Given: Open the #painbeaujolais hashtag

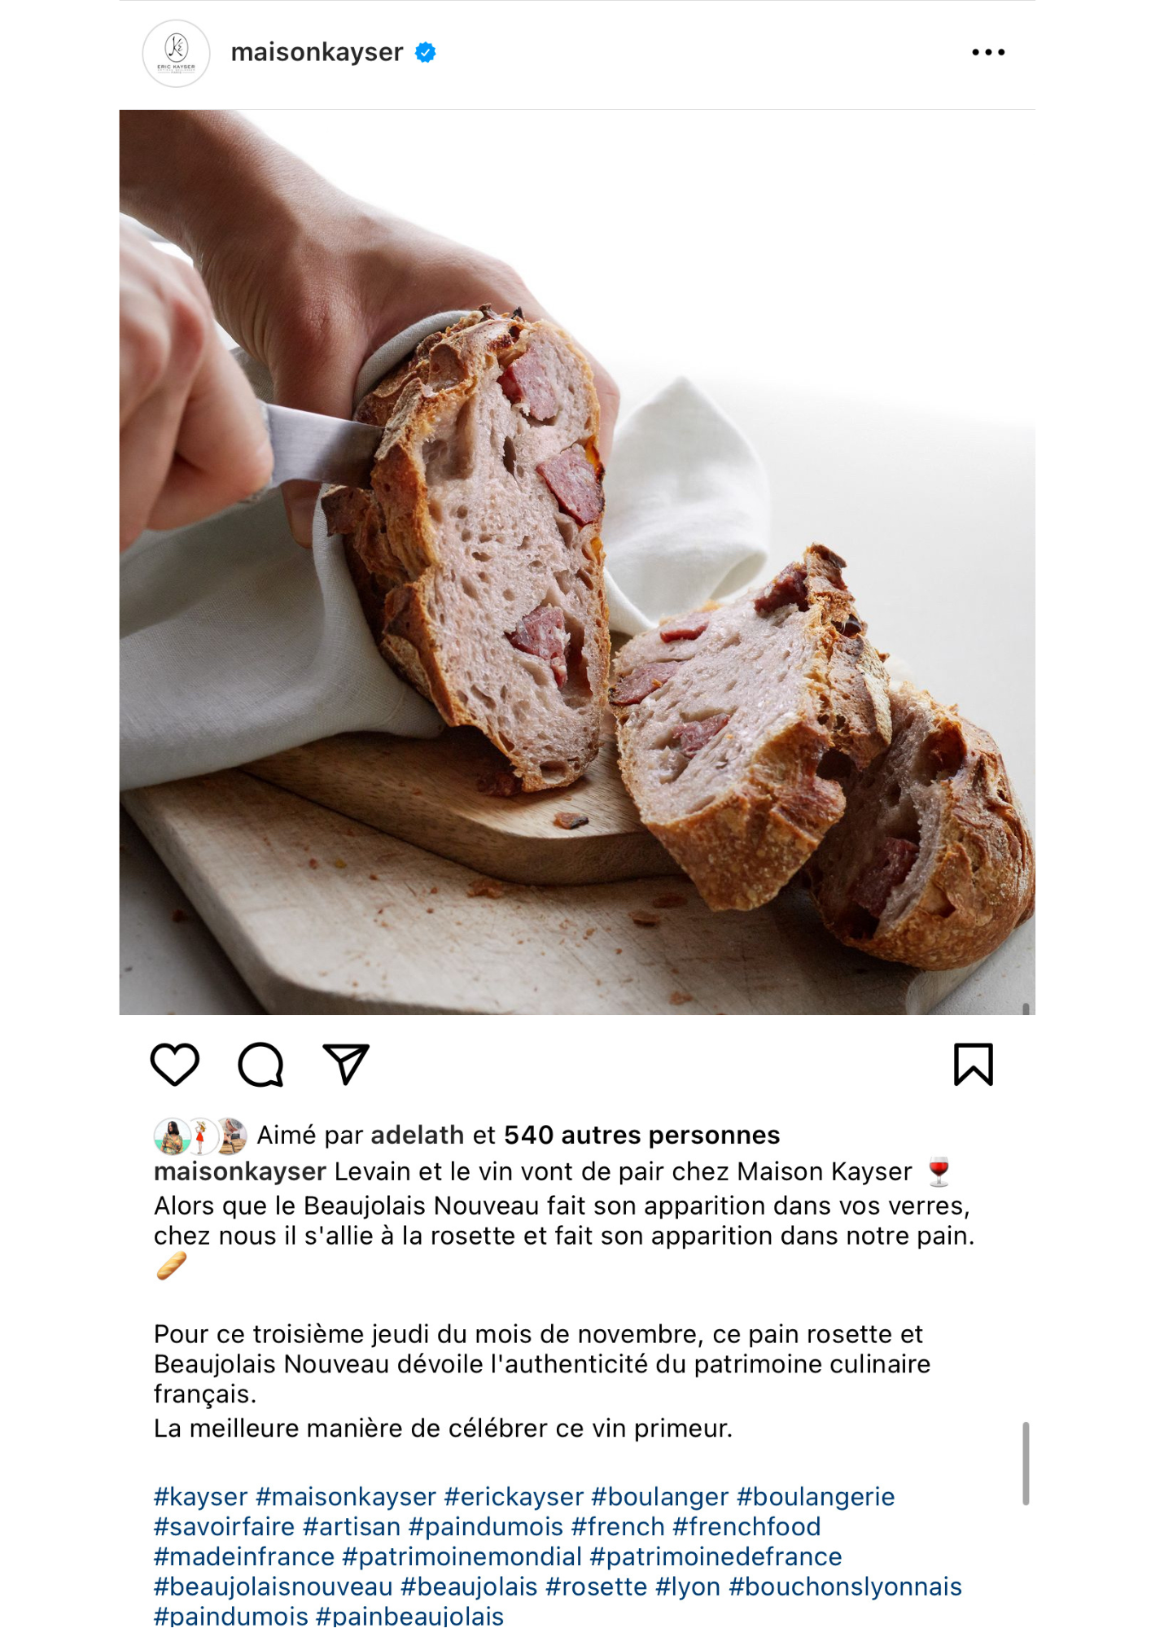Looking at the screenshot, I should pos(409,1615).
